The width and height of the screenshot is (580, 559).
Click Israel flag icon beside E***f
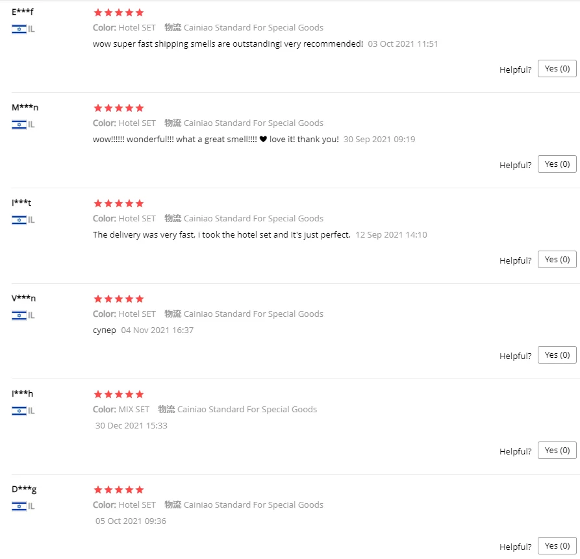click(19, 29)
